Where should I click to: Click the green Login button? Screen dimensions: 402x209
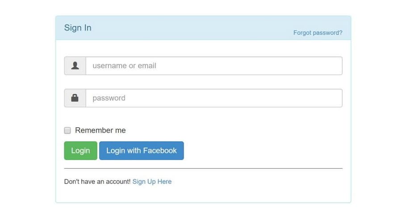pos(80,150)
